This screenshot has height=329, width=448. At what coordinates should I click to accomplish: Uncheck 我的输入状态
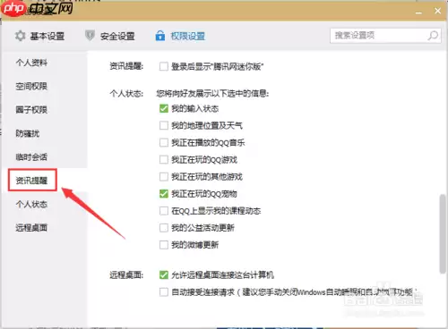point(164,108)
